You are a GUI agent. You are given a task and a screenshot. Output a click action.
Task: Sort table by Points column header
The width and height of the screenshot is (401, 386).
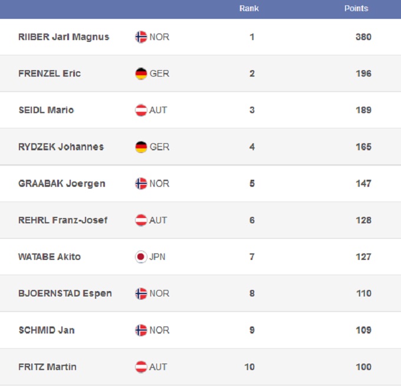(356, 9)
